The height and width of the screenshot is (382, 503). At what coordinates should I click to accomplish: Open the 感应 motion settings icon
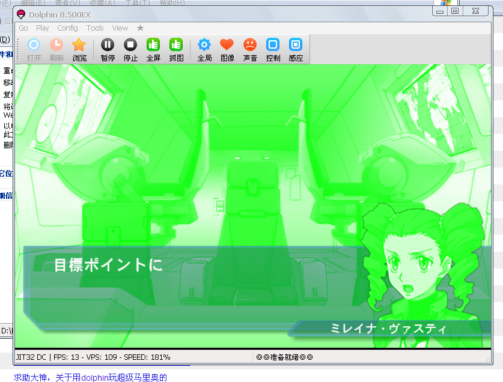click(296, 49)
